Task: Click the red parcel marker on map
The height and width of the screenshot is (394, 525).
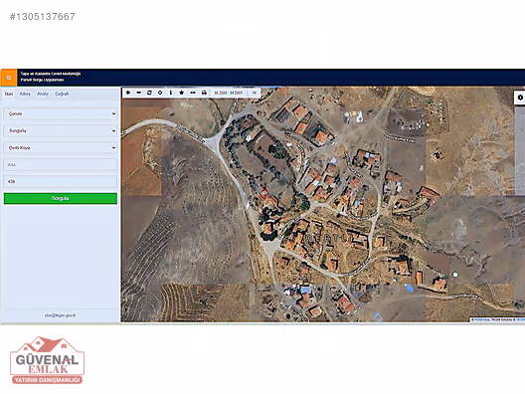Action: click(x=263, y=193)
